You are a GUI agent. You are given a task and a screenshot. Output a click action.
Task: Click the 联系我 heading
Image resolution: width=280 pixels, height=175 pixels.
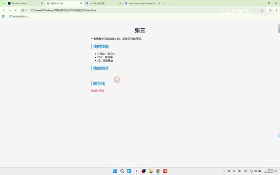(x=99, y=84)
